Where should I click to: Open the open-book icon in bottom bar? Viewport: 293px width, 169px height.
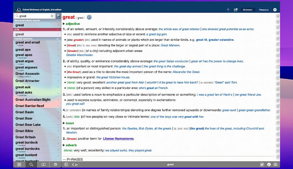pyautogui.click(x=43, y=164)
